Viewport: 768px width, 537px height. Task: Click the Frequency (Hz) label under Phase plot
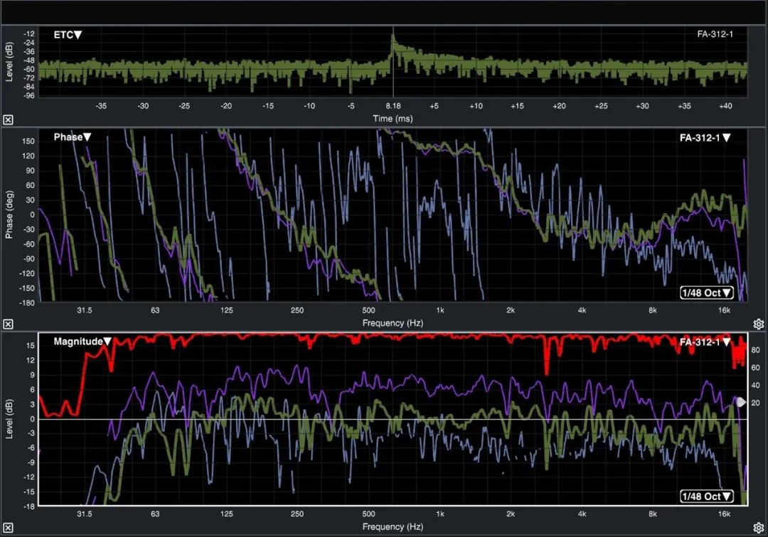pos(393,323)
